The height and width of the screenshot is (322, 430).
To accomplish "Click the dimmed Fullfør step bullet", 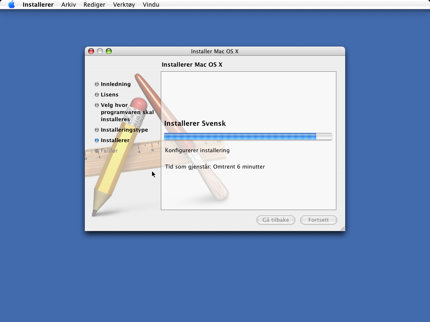I will click(x=97, y=151).
